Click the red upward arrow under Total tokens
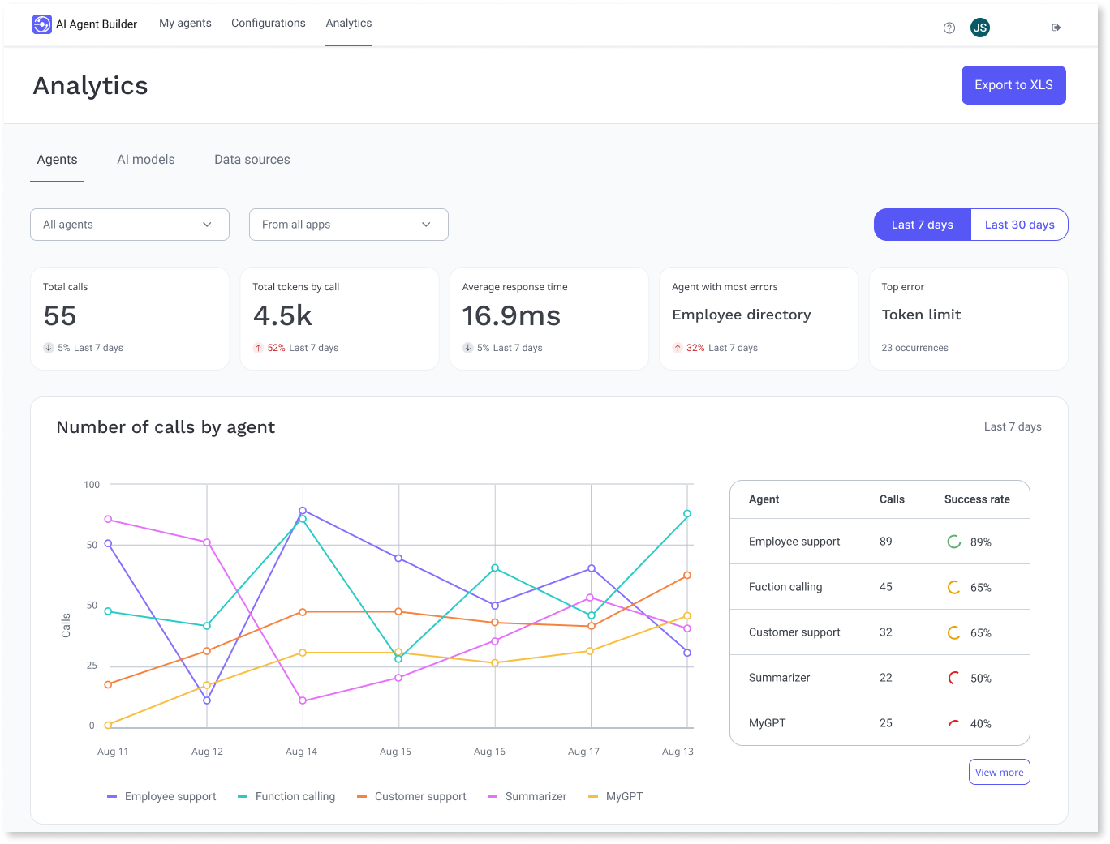 [258, 347]
